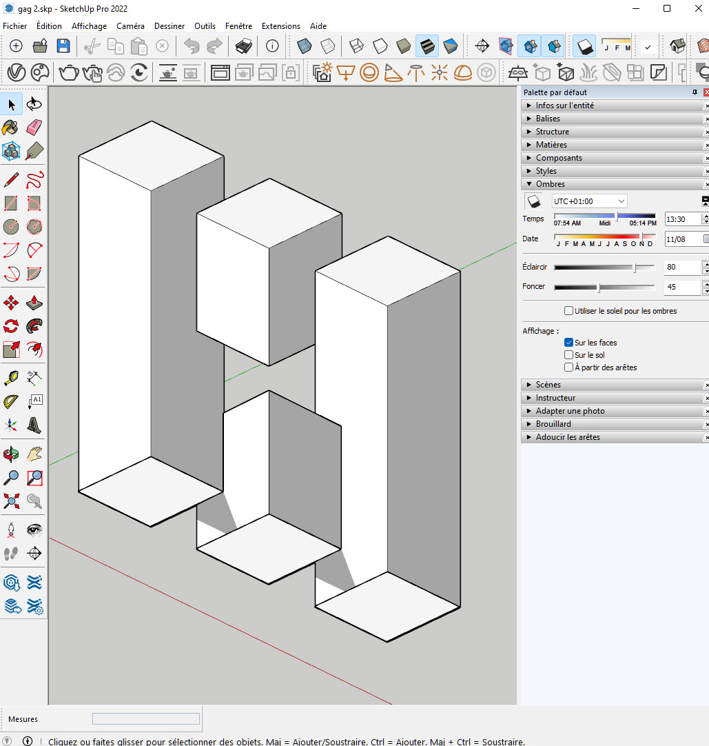Select the Orbit tool
The width and height of the screenshot is (709, 746).
pyautogui.click(x=11, y=454)
